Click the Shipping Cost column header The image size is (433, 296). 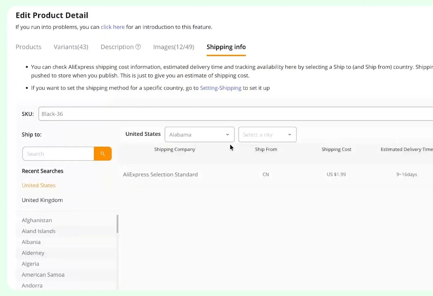337,149
